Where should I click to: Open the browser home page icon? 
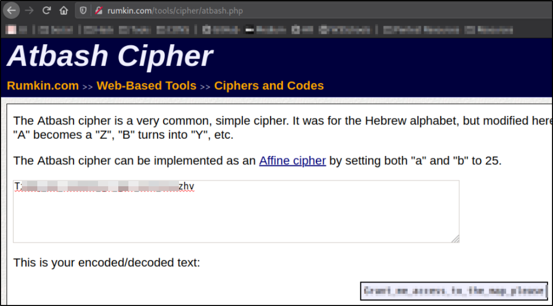(x=63, y=11)
